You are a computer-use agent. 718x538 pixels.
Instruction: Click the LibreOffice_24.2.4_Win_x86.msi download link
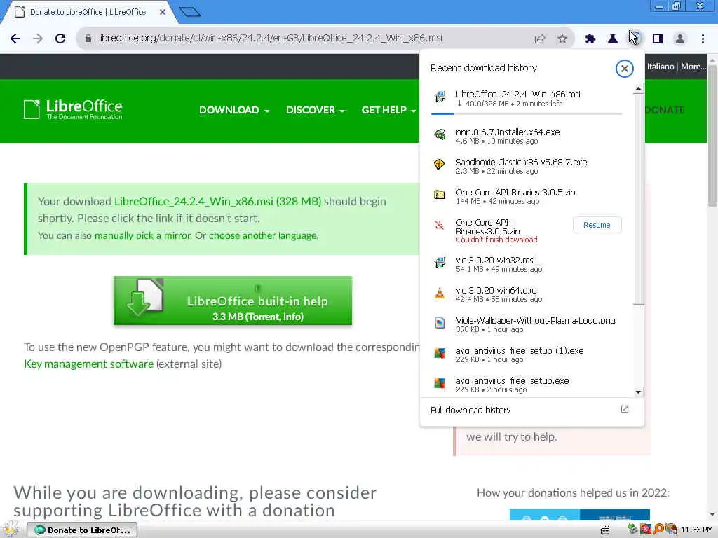click(x=217, y=202)
